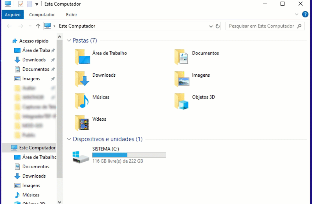Click the Documentos icon under Acesso rápido
Image resolution: width=312 pixels, height=204 pixels.
(x=17, y=69)
